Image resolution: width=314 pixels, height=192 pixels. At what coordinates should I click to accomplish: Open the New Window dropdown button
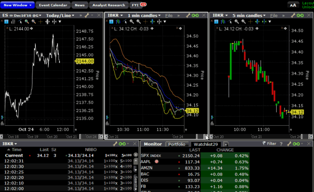17,5
